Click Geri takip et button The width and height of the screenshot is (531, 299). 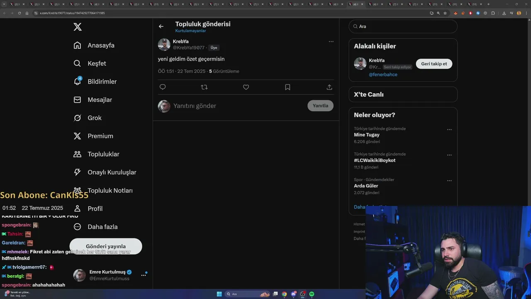point(434,64)
